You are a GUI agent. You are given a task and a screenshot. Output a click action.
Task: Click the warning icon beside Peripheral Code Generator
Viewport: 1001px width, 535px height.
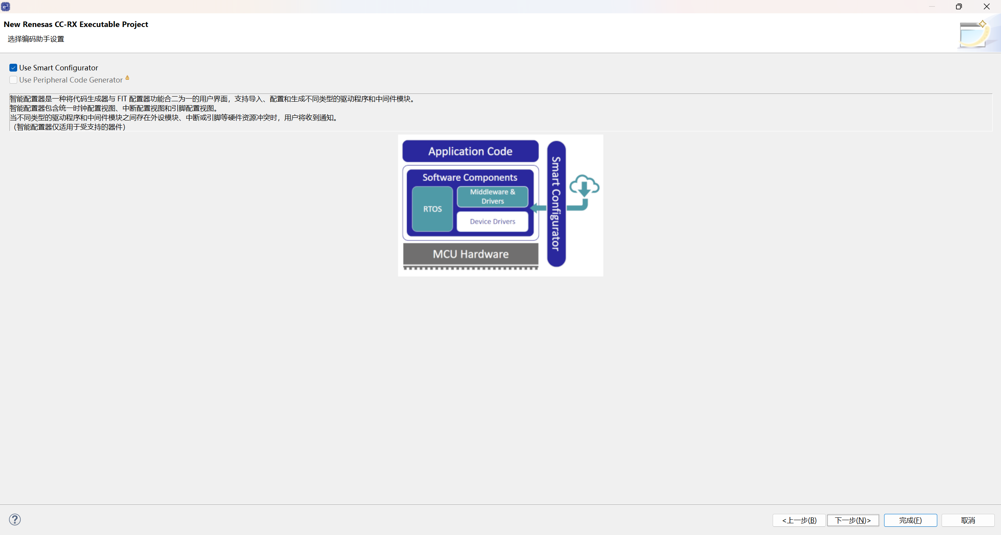pos(127,78)
